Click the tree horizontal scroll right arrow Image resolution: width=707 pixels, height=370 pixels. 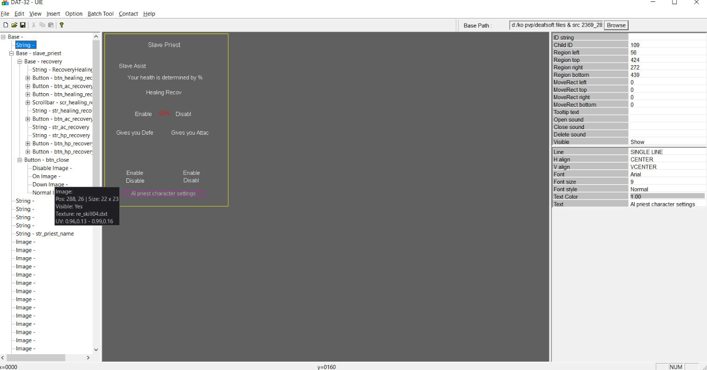pyautogui.click(x=88, y=357)
